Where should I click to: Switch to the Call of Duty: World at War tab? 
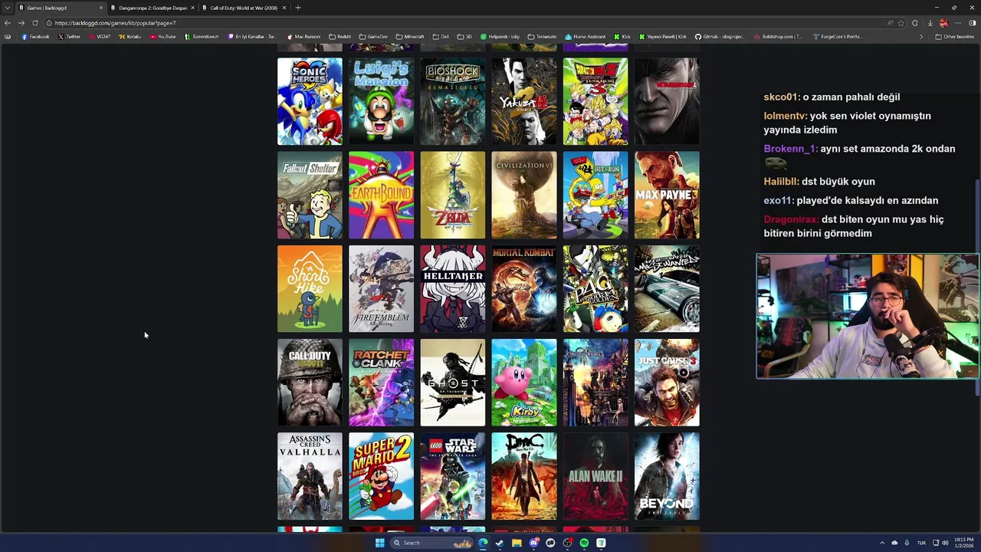click(244, 8)
